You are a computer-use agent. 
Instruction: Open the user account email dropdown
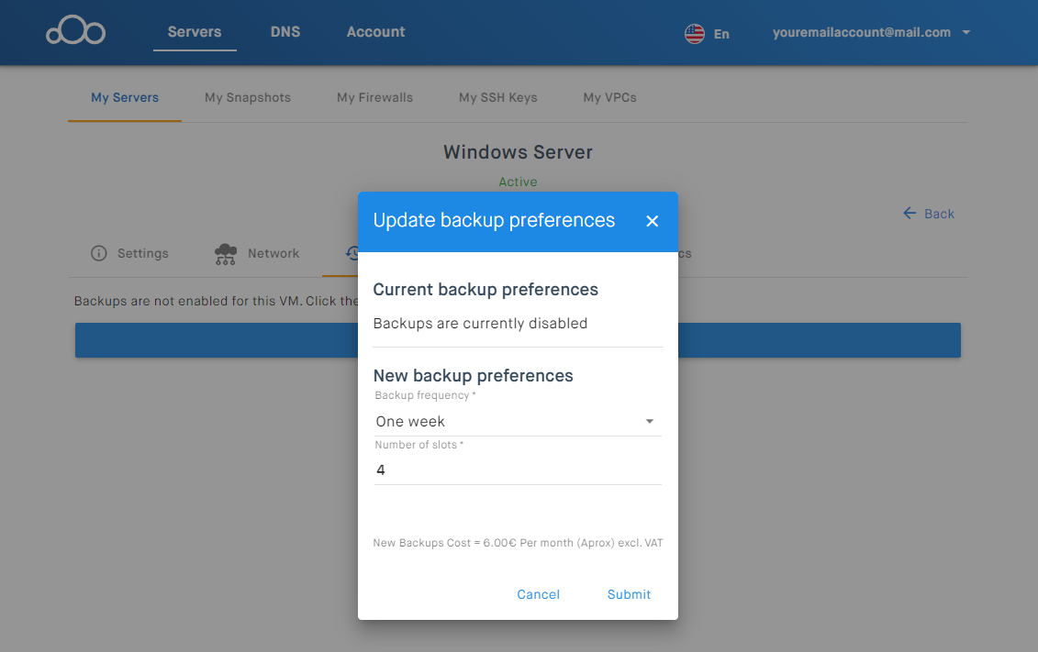point(966,33)
